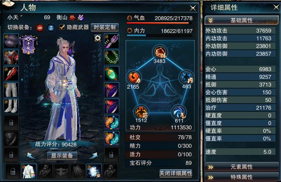
Task: Click the jade pendant equipment slot
Action: 112,73
